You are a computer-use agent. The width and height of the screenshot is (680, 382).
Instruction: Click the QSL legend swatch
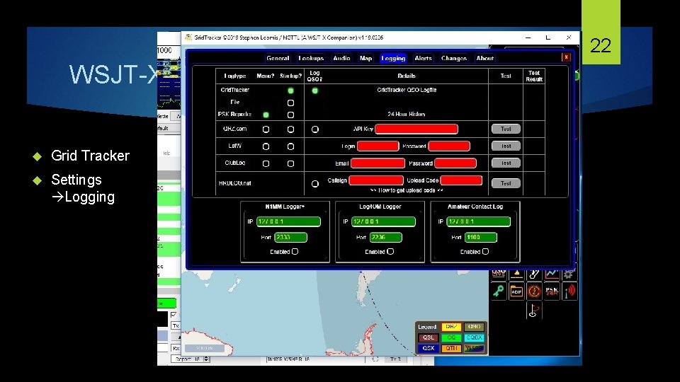429,337
